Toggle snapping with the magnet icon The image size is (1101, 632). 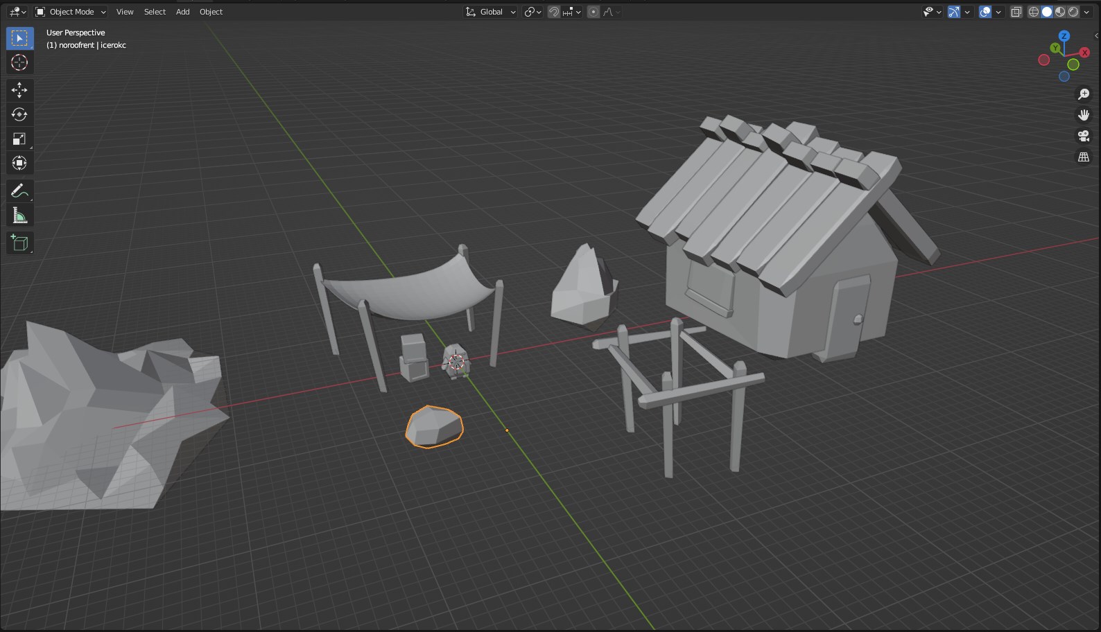554,12
